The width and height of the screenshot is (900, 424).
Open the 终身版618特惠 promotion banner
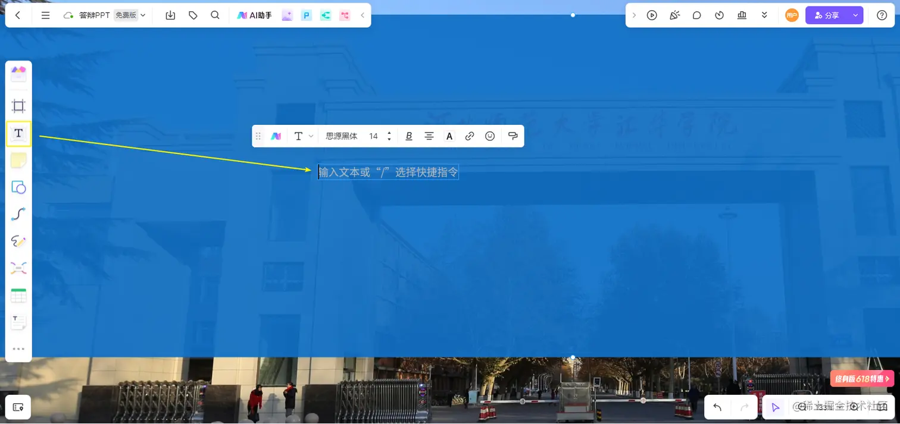point(862,379)
